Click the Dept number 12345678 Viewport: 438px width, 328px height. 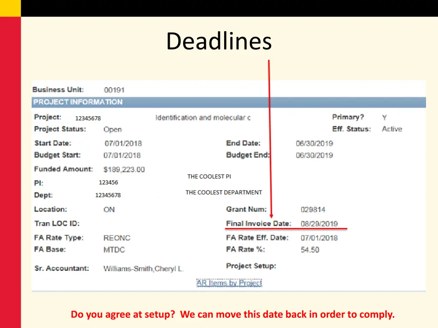point(108,195)
